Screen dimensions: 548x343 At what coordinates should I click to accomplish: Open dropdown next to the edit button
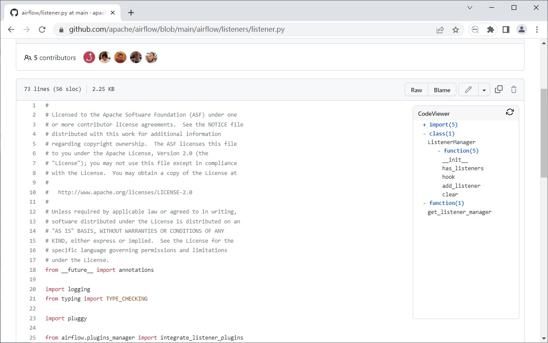click(x=484, y=89)
